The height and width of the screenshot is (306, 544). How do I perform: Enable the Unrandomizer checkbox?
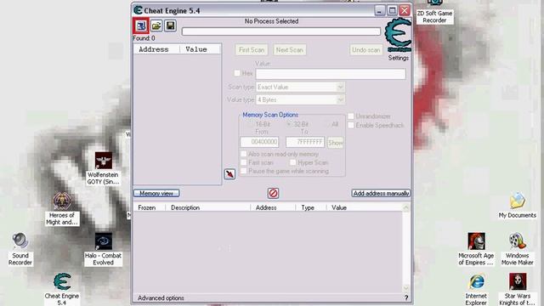(x=351, y=116)
